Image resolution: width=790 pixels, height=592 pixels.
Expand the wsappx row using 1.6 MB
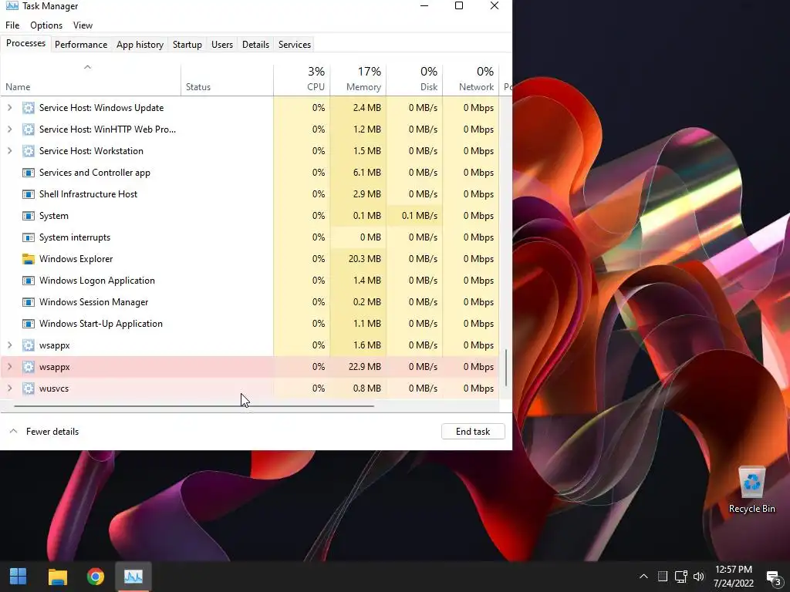coord(9,345)
